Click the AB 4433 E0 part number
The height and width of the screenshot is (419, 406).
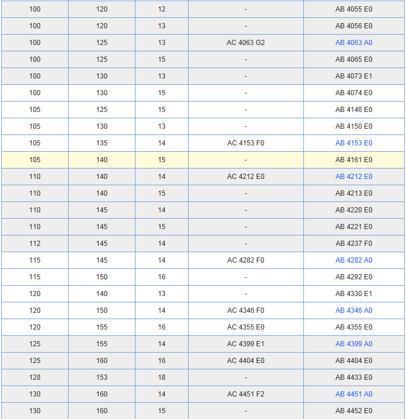(x=354, y=377)
